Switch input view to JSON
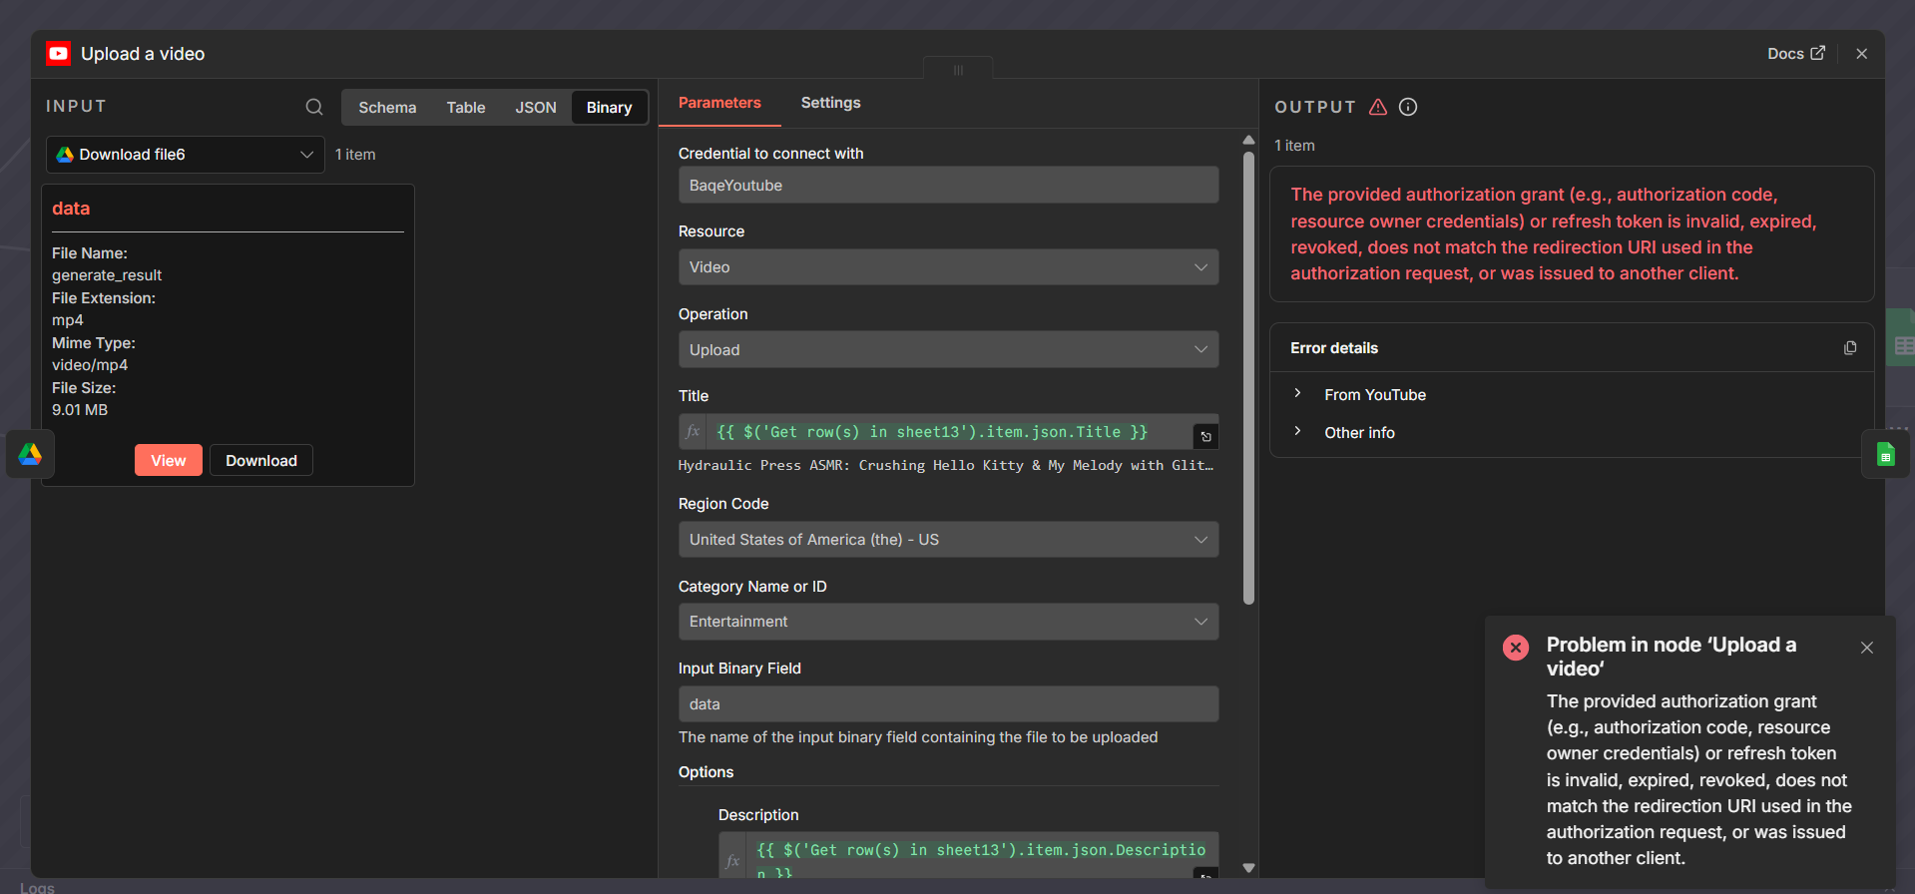The image size is (1915, 894). coord(535,108)
